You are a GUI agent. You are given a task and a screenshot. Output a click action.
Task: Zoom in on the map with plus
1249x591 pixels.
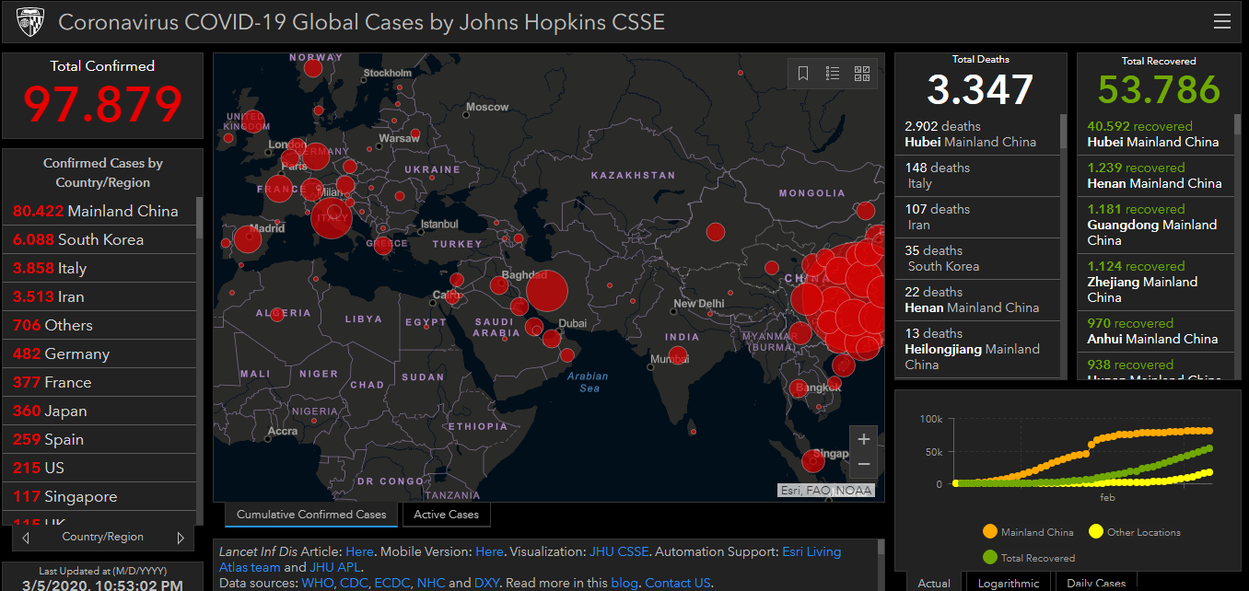pyautogui.click(x=863, y=439)
